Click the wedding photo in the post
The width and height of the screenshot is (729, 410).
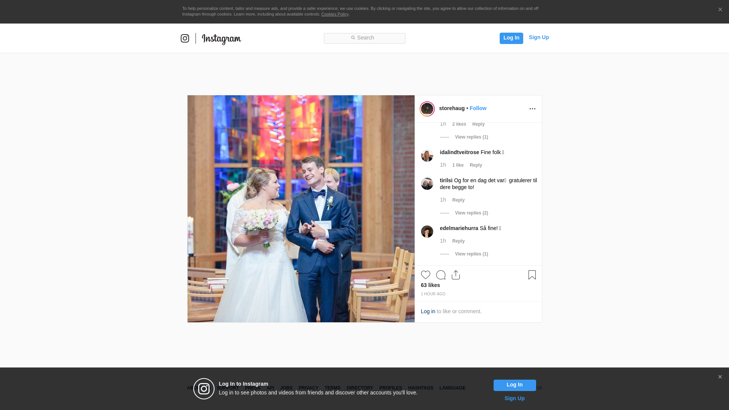coord(301,209)
